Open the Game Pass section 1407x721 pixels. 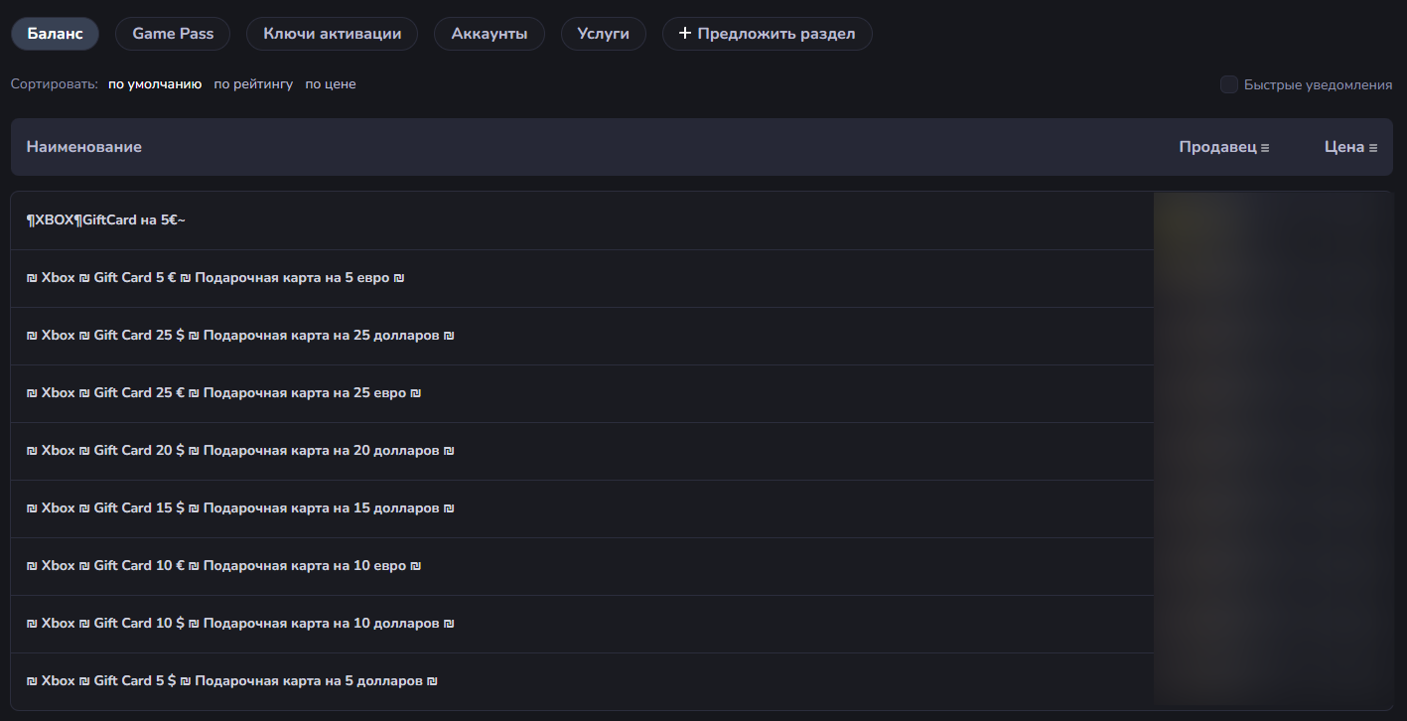tap(173, 34)
